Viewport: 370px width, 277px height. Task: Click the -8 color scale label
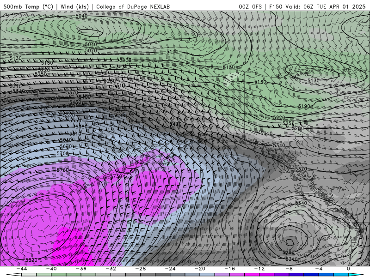point(289,269)
